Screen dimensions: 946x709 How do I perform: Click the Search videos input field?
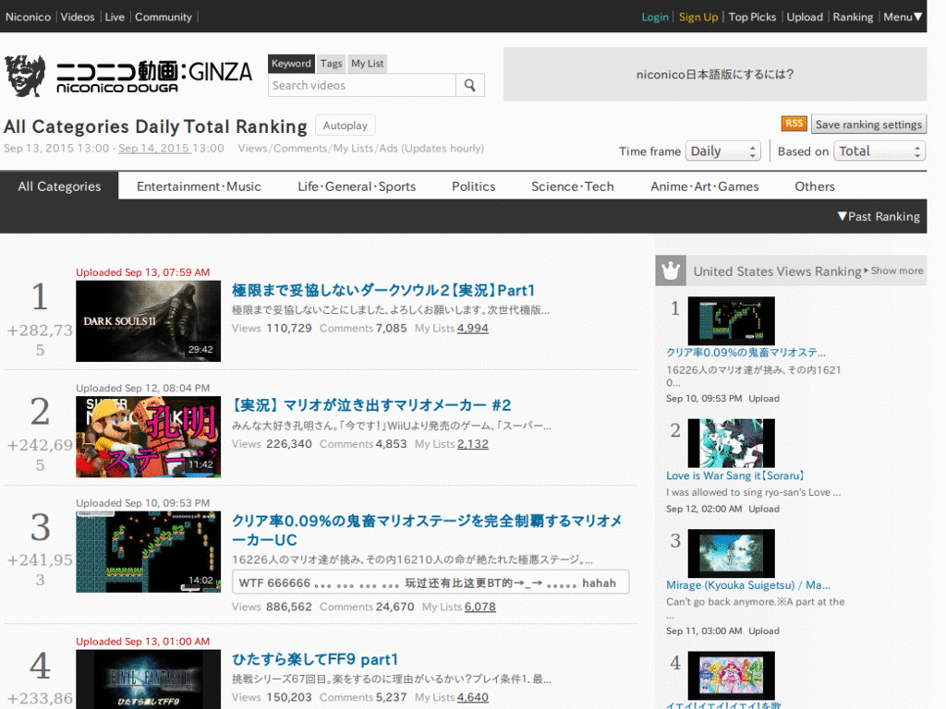point(360,84)
